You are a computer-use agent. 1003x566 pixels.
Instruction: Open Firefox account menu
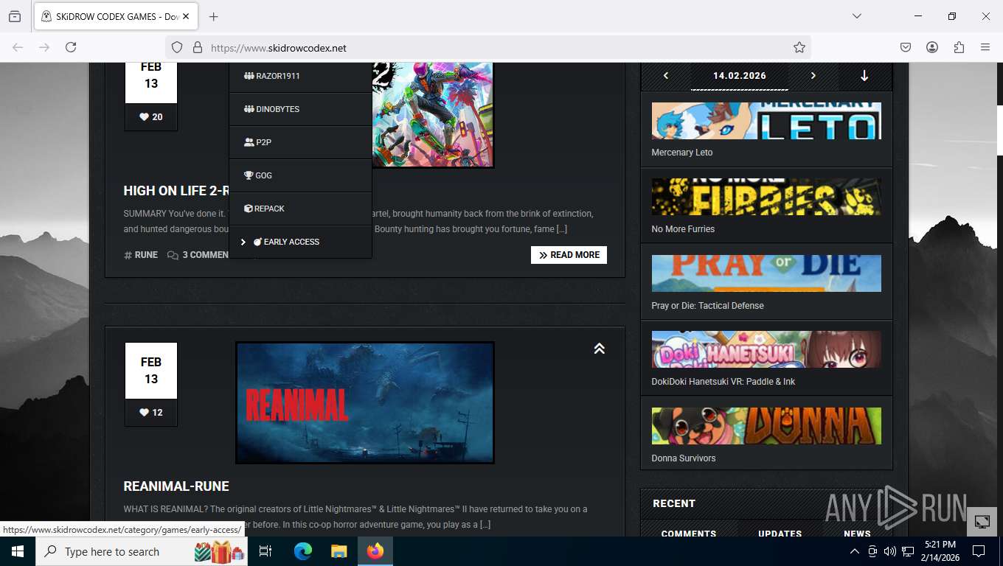pyautogui.click(x=932, y=47)
